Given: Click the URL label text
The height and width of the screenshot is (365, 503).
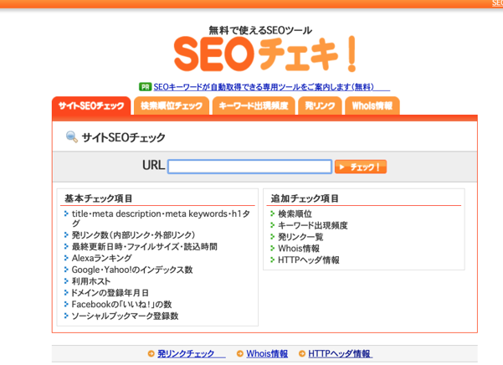Looking at the screenshot, I should (154, 165).
